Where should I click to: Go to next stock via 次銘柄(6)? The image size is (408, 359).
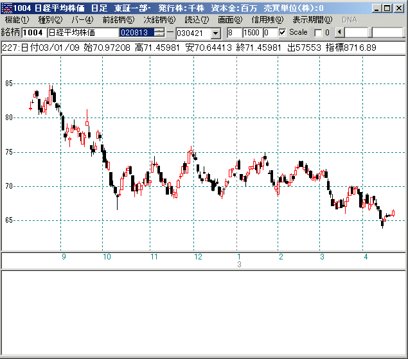tap(160, 20)
